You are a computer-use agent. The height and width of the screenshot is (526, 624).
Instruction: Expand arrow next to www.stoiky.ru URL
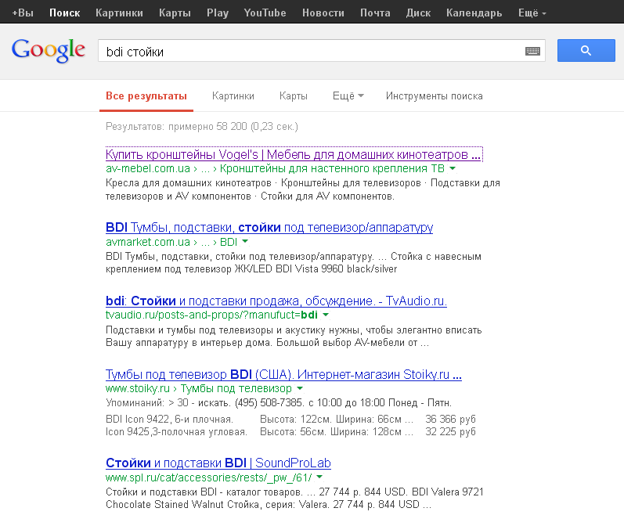point(300,388)
